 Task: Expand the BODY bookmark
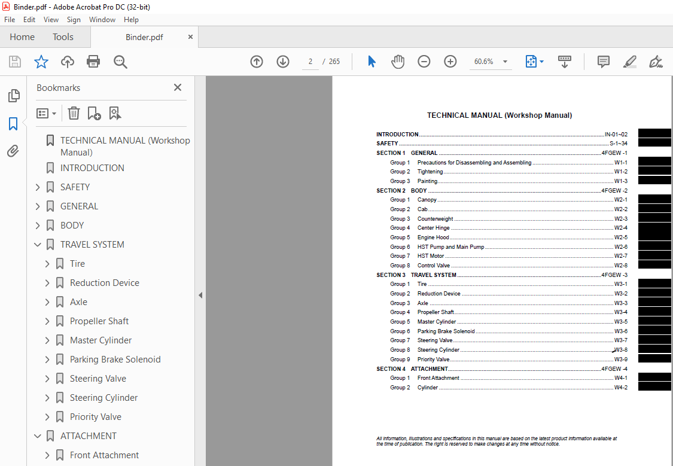coord(38,226)
